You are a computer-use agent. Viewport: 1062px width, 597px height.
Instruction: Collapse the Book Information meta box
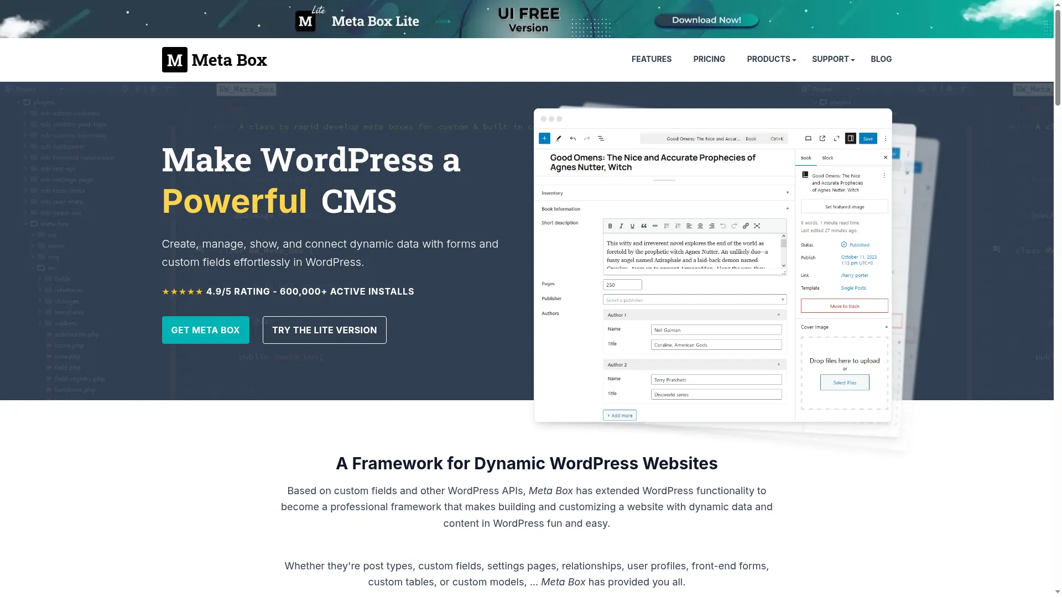click(x=788, y=209)
